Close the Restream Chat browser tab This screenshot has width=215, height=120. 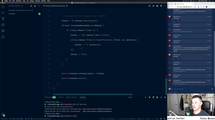click(192, 4)
